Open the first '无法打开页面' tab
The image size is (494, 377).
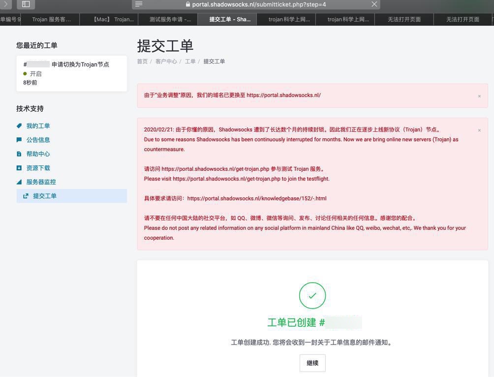[404, 19]
